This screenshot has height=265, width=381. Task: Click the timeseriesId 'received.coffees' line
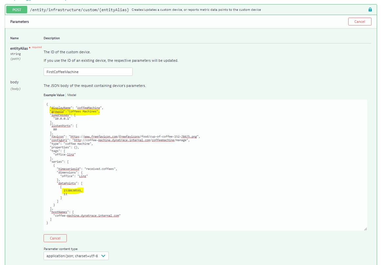coord(87,169)
